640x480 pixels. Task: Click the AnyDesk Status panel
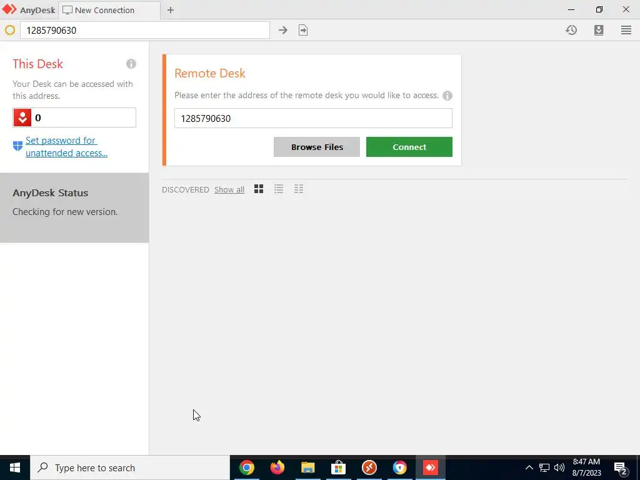(74, 207)
